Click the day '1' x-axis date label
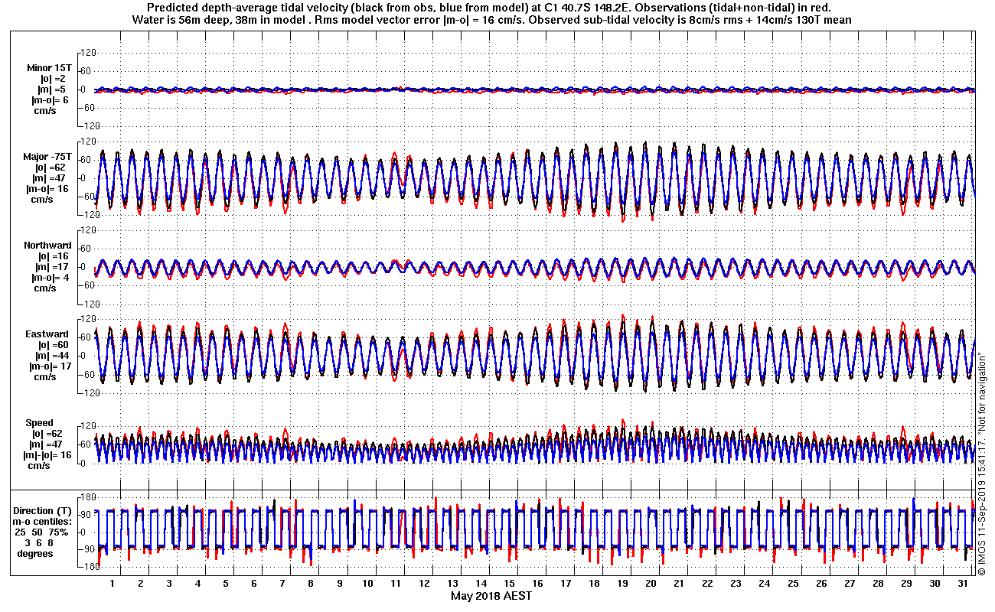This screenshot has width=995, height=612. pos(112,584)
